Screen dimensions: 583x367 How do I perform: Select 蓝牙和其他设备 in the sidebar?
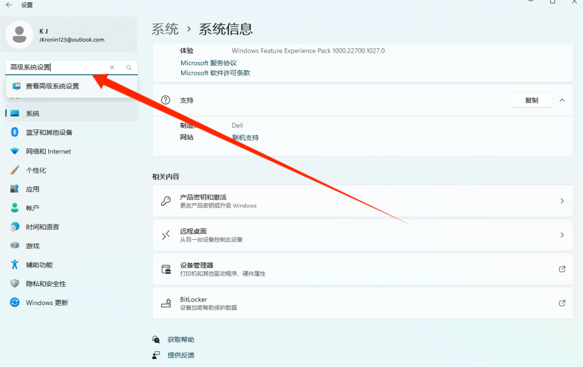point(49,132)
